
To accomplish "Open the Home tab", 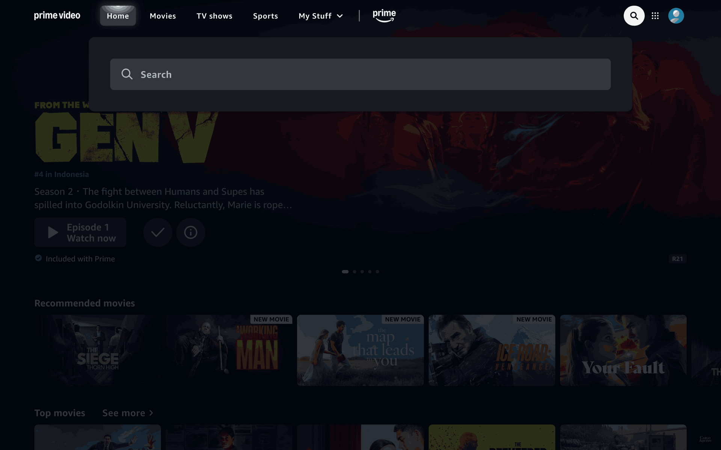I will pyautogui.click(x=118, y=16).
